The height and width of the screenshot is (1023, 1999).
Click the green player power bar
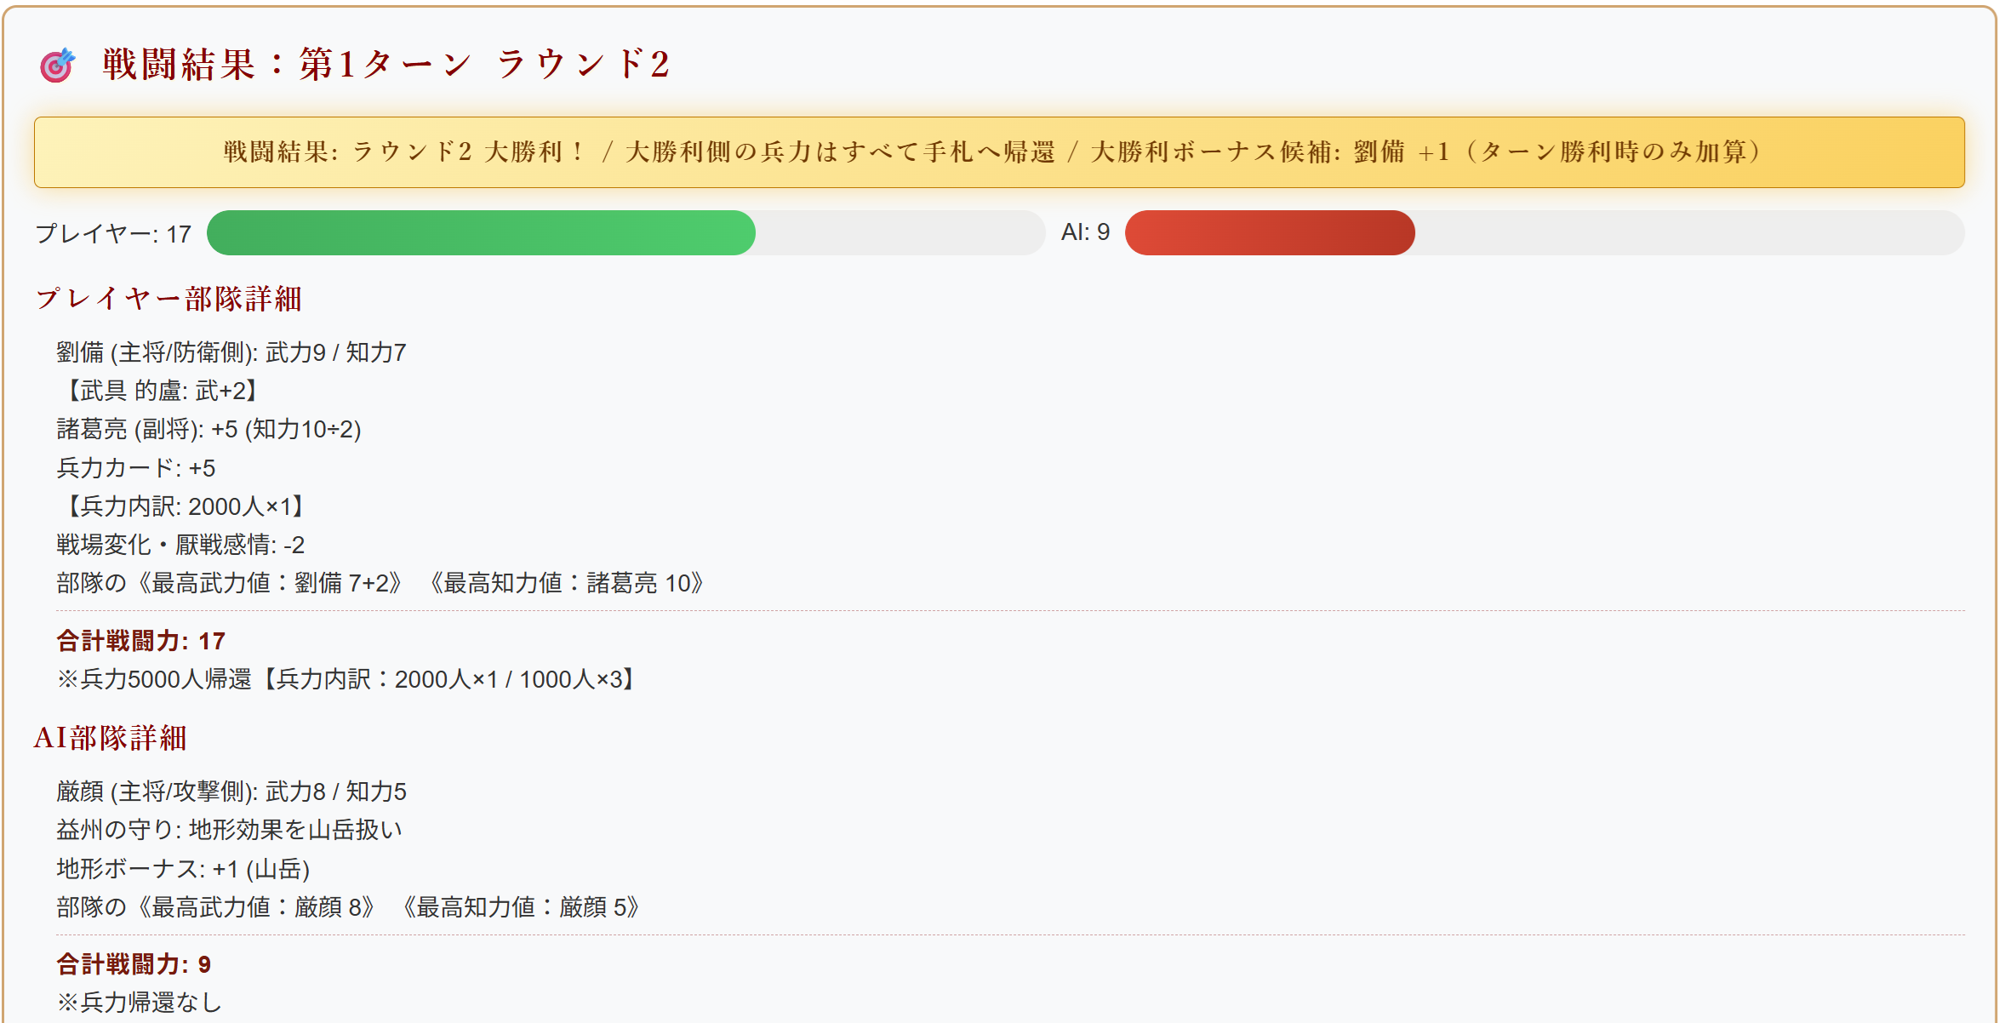pos(481,232)
